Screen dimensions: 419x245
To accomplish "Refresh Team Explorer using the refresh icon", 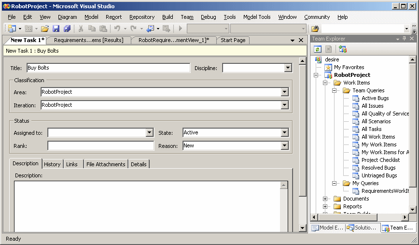I will click(318, 49).
